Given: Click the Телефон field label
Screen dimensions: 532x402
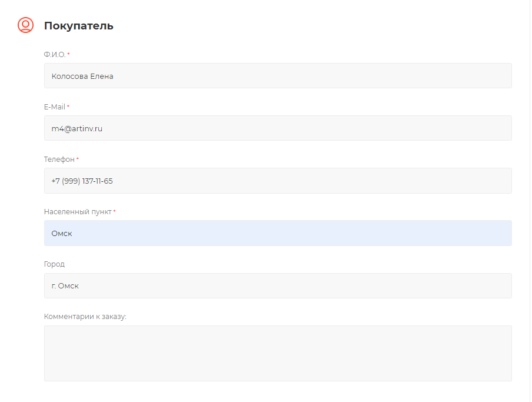Looking at the screenshot, I should pyautogui.click(x=59, y=160).
